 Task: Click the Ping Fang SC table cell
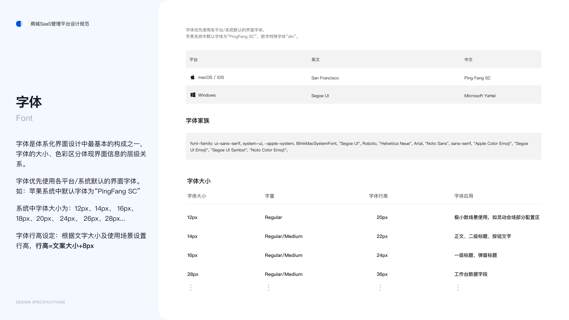point(477,78)
